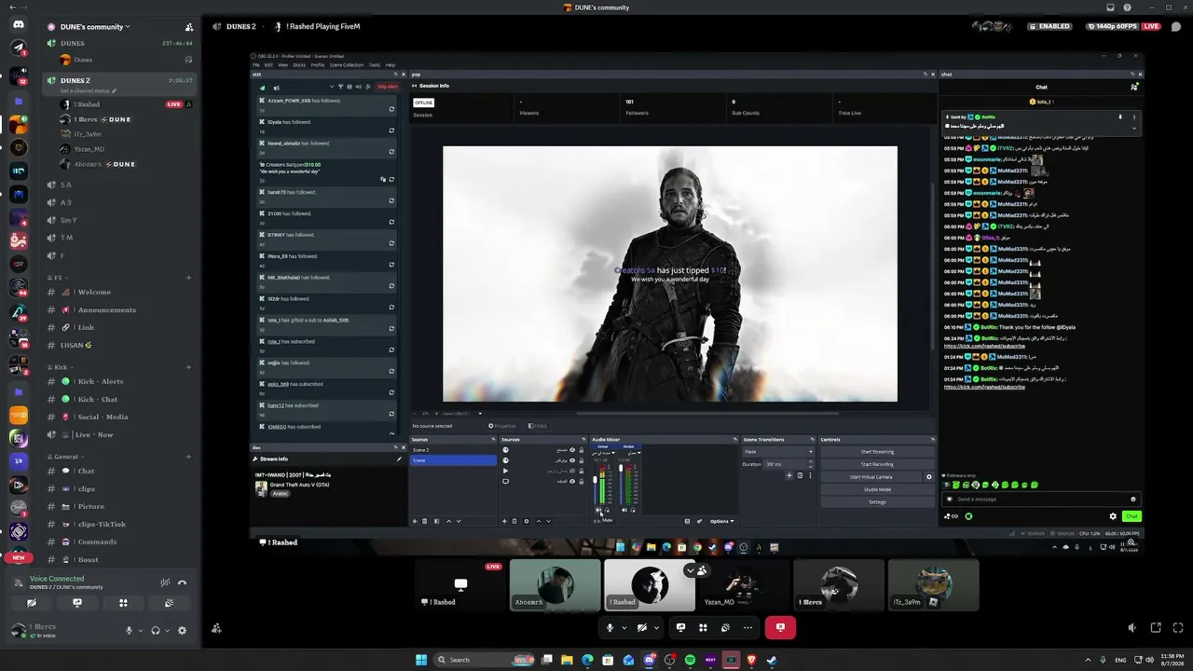Click the red disconnect call button
1193x671 pixels.
780,627
